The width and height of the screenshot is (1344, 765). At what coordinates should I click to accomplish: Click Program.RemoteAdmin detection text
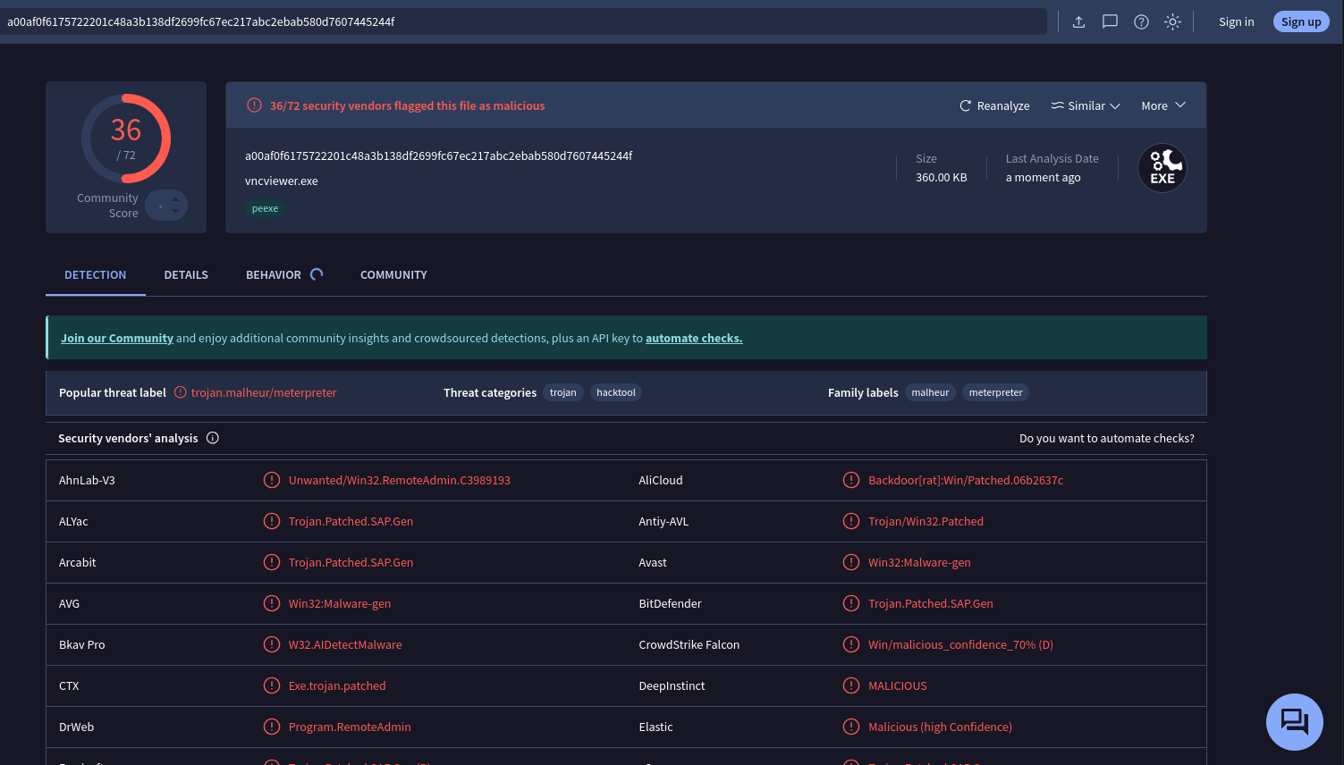click(350, 727)
